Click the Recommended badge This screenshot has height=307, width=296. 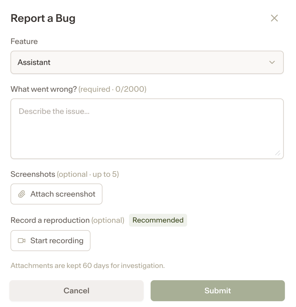158,220
